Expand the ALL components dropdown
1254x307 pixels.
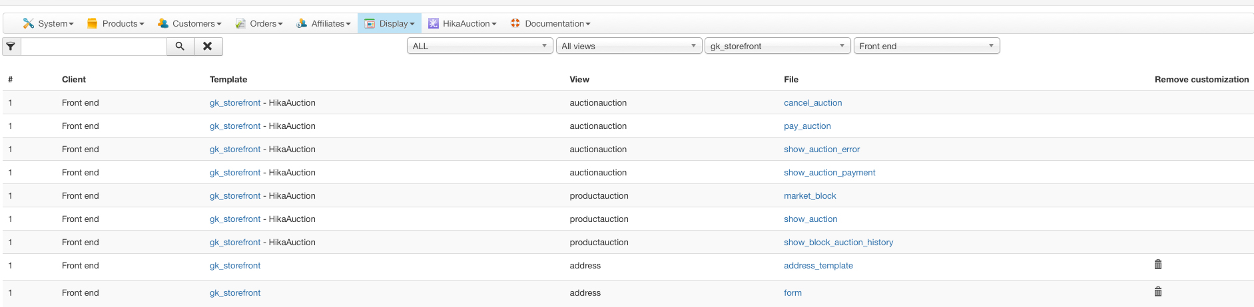479,46
